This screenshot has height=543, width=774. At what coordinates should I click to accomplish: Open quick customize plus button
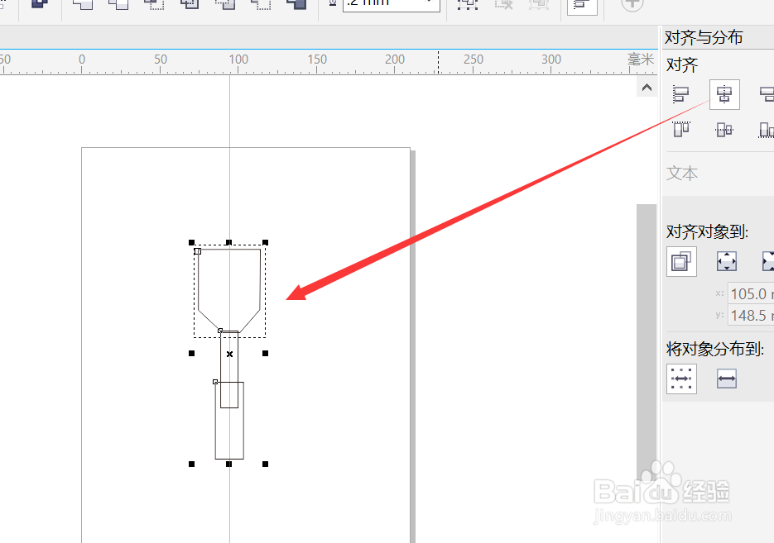(x=632, y=3)
